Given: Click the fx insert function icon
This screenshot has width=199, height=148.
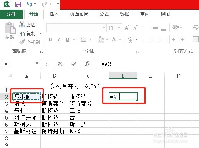Looking at the screenshot, I should tap(88, 64).
